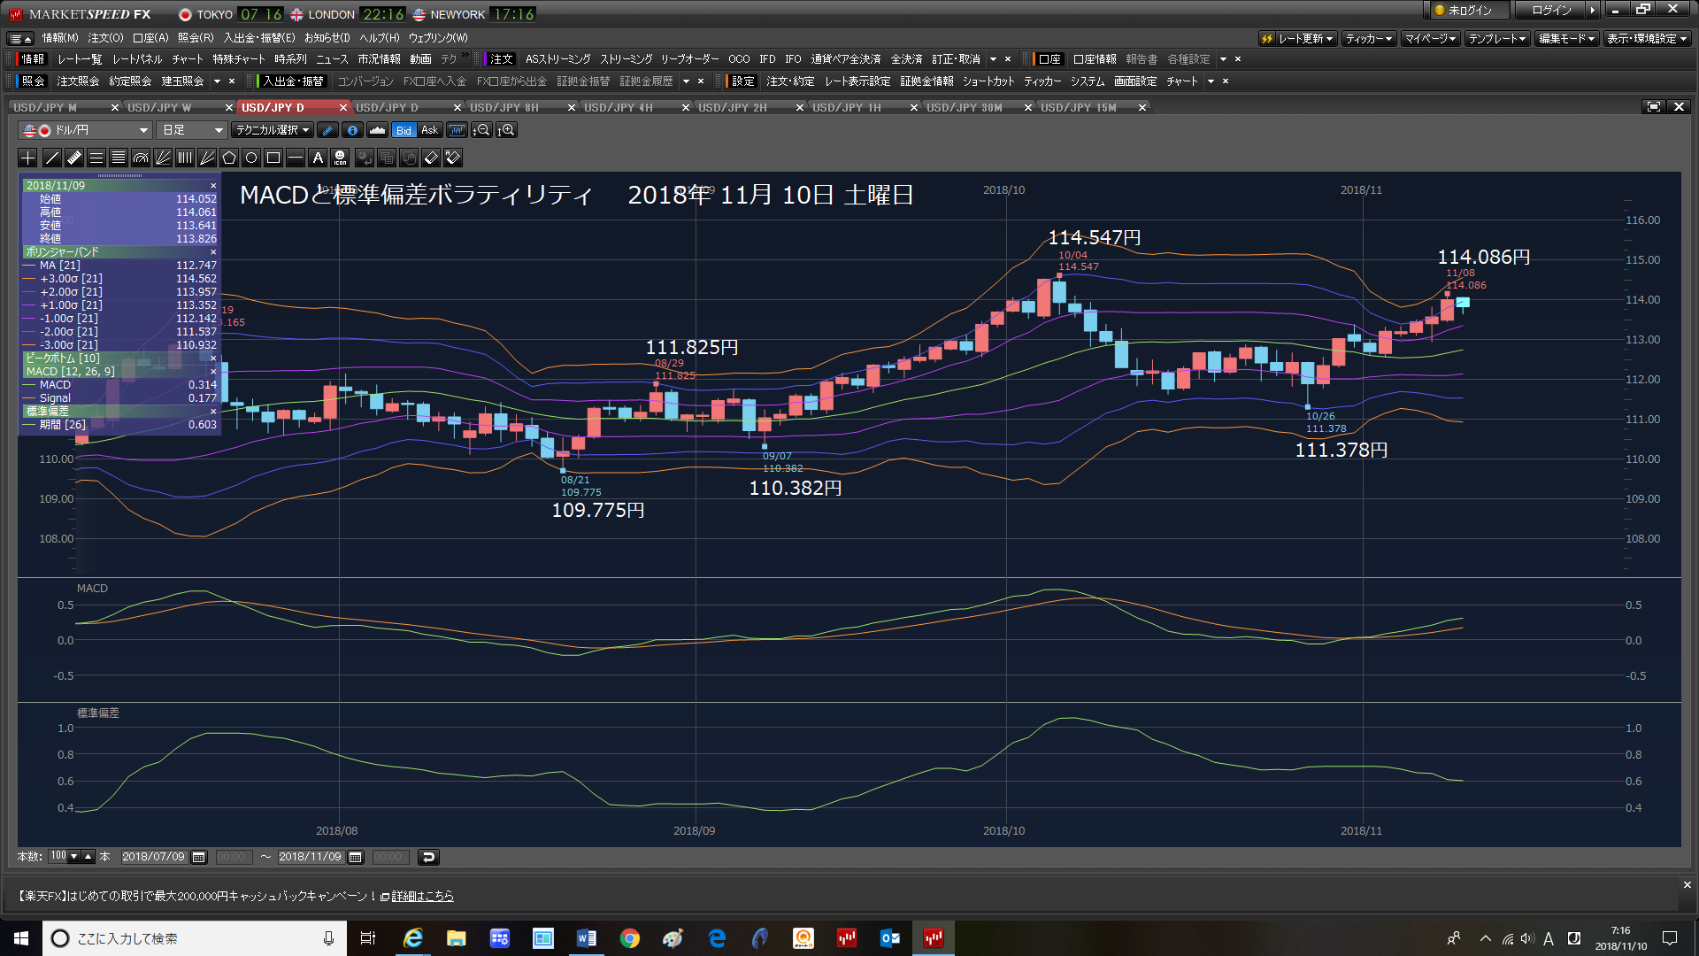Click the eraser tool
The height and width of the screenshot is (956, 1699).
pos(431,158)
